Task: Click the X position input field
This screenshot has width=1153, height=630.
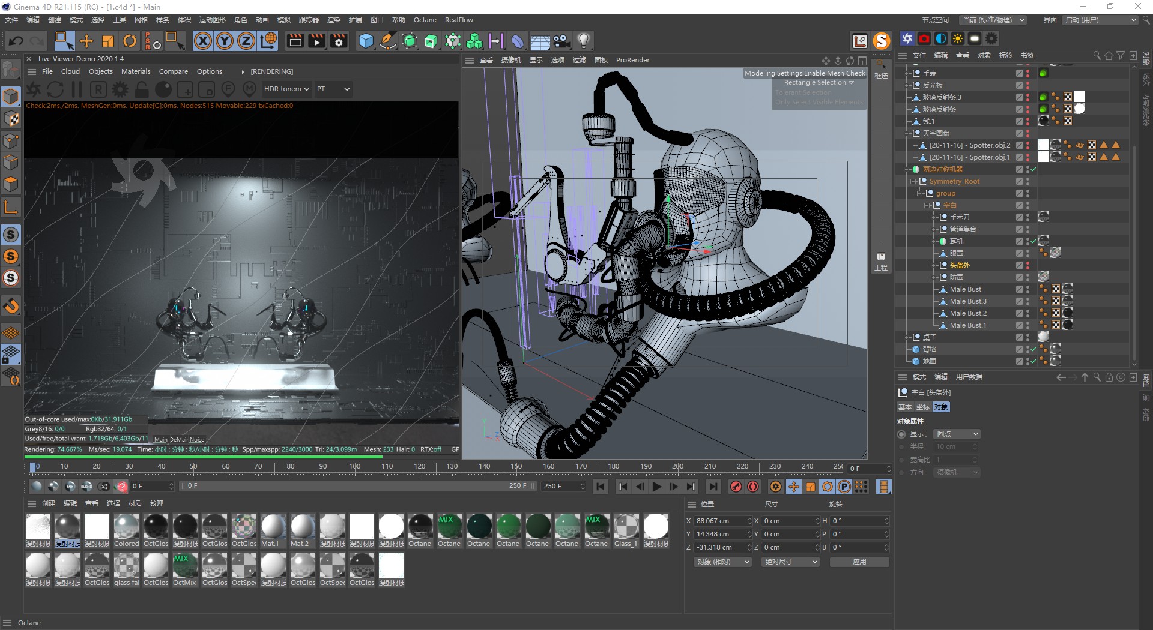Action: pyautogui.click(x=722, y=521)
